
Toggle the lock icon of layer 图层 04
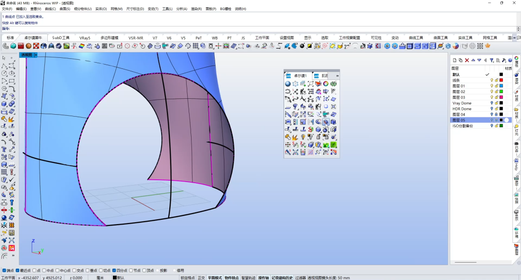pos(496,114)
